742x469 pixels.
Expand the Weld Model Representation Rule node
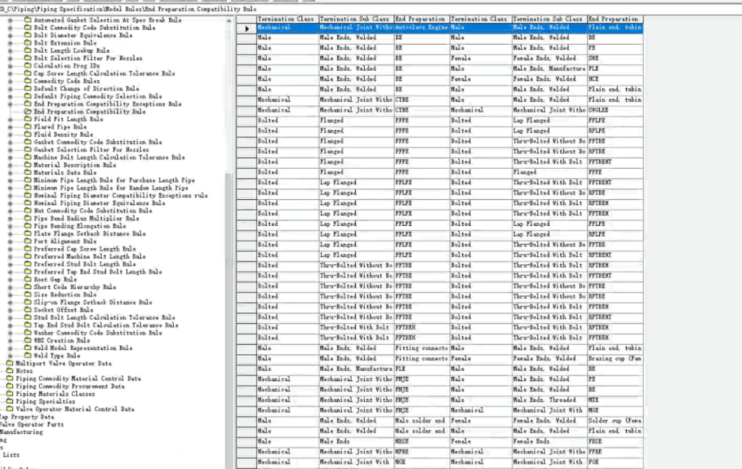click(x=10, y=348)
